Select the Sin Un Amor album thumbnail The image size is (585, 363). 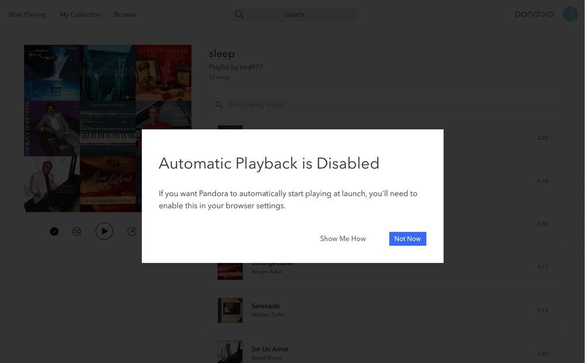(x=230, y=352)
